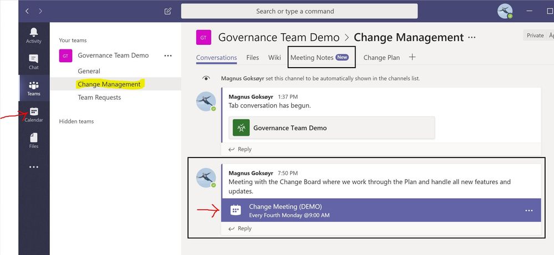The width and height of the screenshot is (554, 255).
Task: Select the Team Requests channel
Action: 99,98
